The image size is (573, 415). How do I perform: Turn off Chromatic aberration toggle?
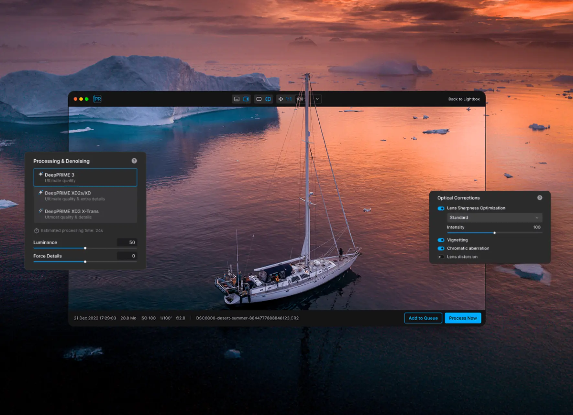pyautogui.click(x=441, y=249)
